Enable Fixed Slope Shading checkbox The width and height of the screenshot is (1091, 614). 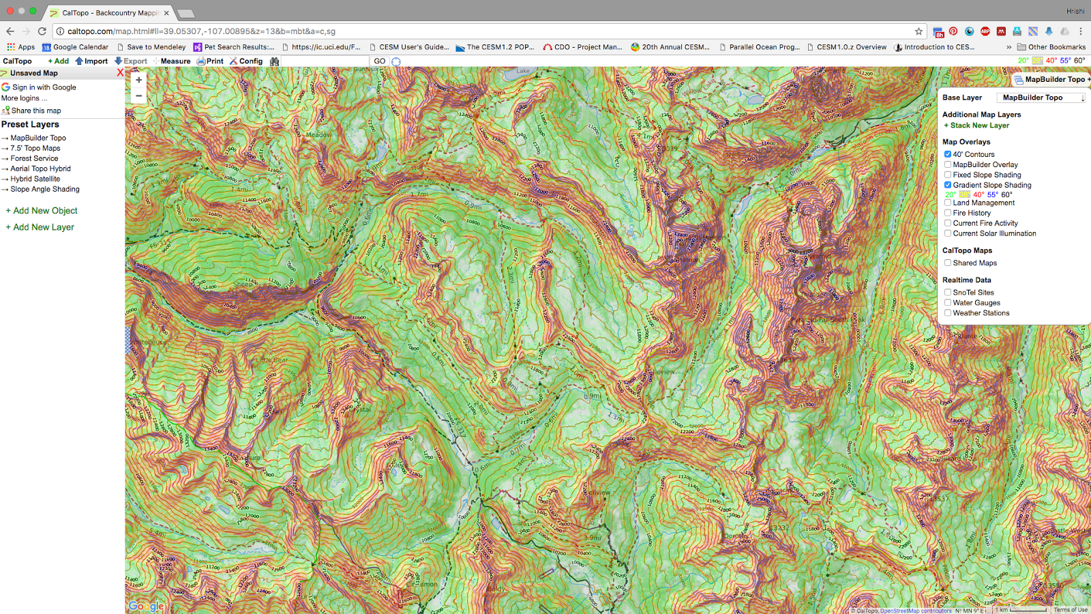[x=948, y=175]
